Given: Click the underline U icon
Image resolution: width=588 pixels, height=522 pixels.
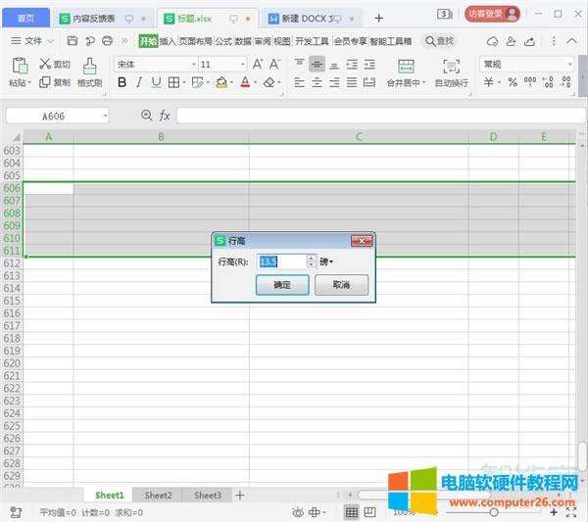Looking at the screenshot, I should 156,83.
